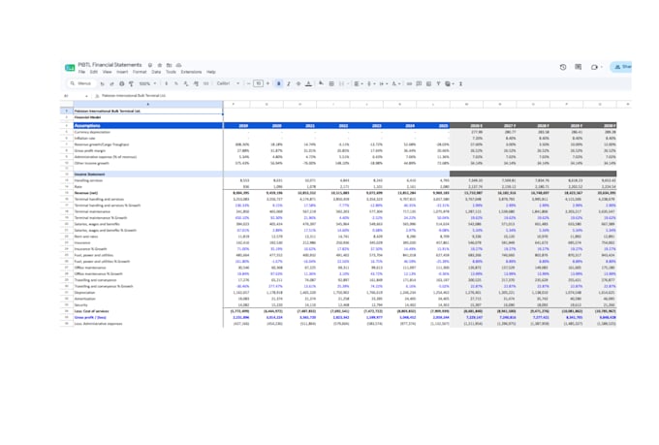Select column A header
The image size is (659, 445).
coord(148,104)
